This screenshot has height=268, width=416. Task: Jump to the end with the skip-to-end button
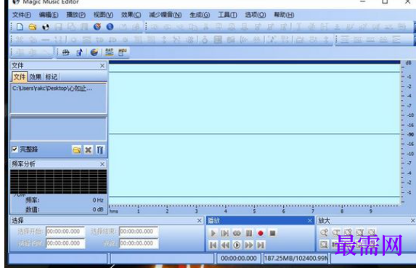(x=261, y=245)
